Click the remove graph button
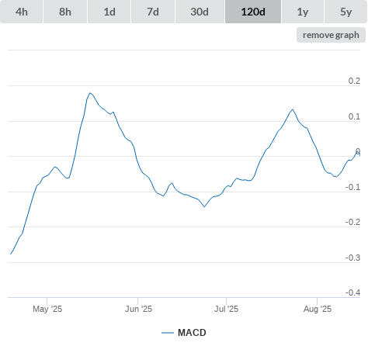This screenshot has height=353, width=368. coord(331,35)
